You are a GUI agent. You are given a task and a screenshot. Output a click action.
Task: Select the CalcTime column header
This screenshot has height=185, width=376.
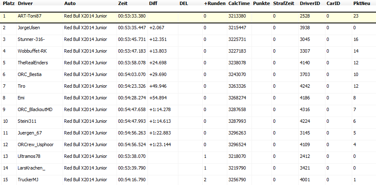point(239,3)
